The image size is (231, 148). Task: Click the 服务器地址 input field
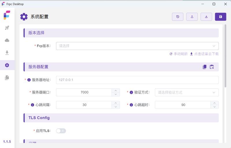click(137, 80)
